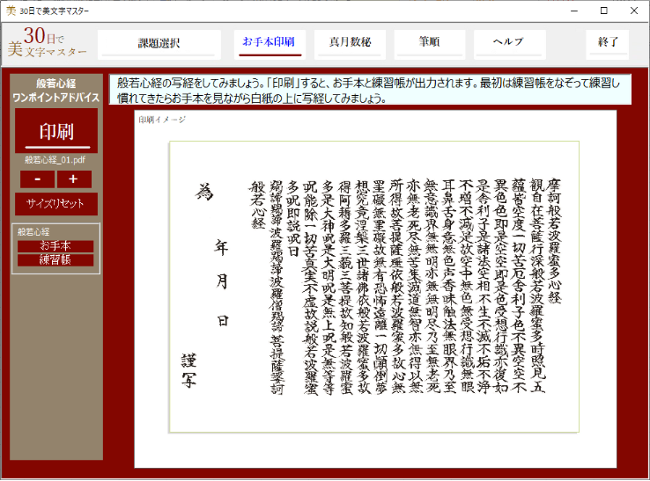Click the 30日で美文字マスター logo
The image size is (650, 481).
pos(48,43)
